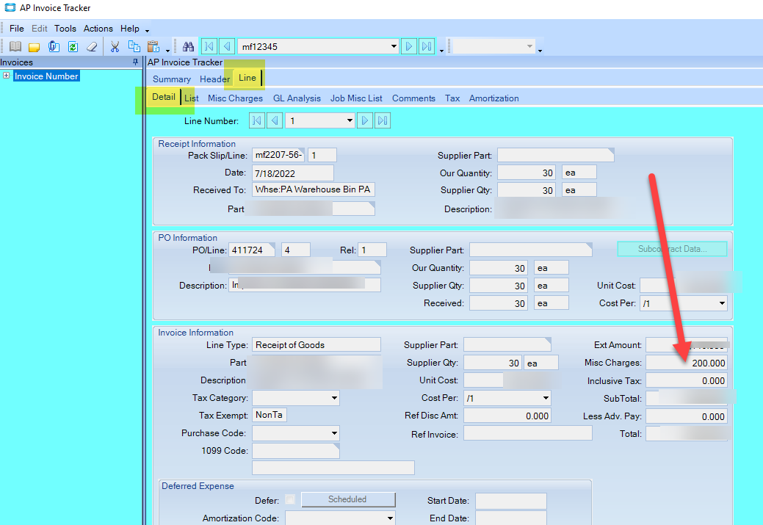This screenshot has width=763, height=525.
Task: Click the Cut scissors icon
Action: (x=115, y=47)
